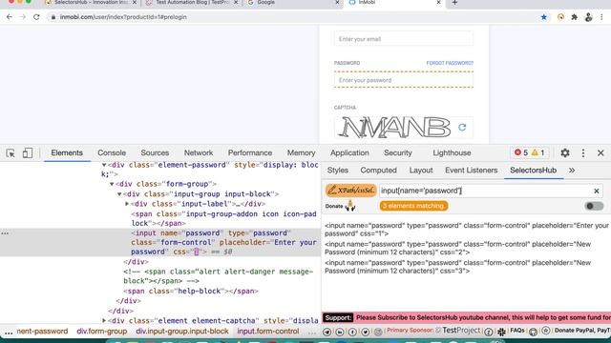This screenshot has height=343, width=611.
Task: Click the TestProject sponsor link
Action: coord(457,331)
